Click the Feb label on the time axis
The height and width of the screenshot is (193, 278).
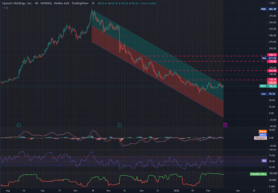click(x=208, y=191)
